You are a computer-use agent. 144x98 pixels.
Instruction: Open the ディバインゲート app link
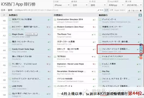coord(109,19)
